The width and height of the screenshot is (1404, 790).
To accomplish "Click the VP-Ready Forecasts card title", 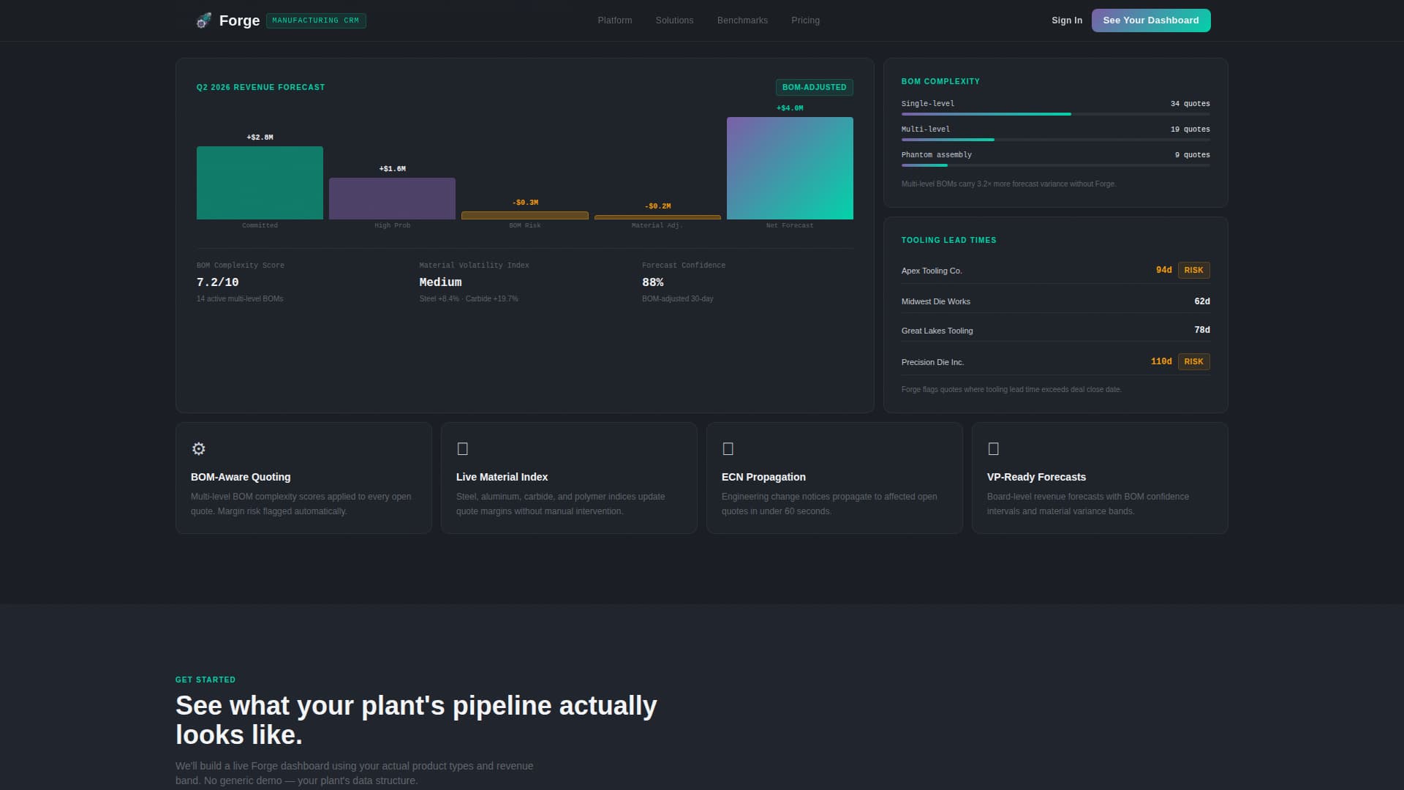I will 1036,477.
